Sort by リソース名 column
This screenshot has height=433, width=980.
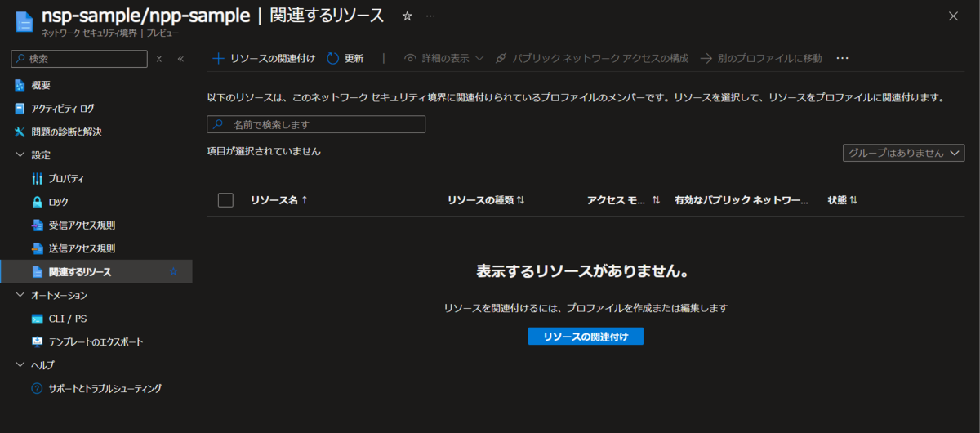pos(279,200)
